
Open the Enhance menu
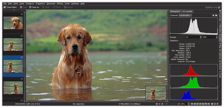[30, 4]
